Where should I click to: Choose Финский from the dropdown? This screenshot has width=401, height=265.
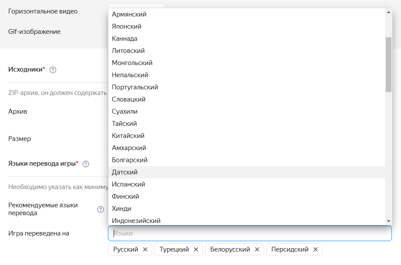point(125,196)
